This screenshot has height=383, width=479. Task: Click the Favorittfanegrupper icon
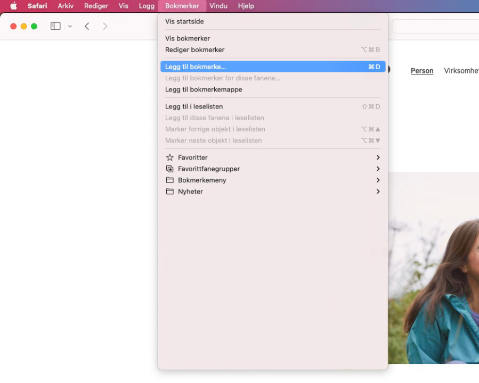tap(170, 169)
